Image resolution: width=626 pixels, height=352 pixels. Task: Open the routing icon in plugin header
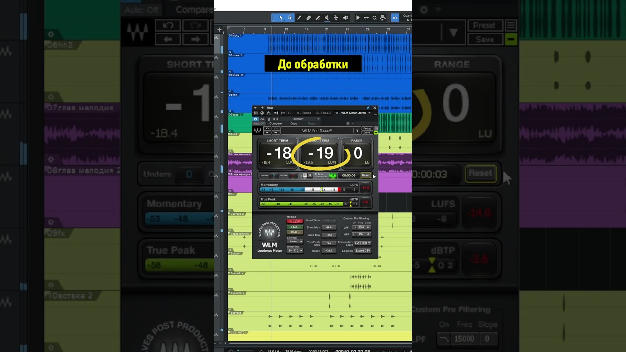point(268,113)
